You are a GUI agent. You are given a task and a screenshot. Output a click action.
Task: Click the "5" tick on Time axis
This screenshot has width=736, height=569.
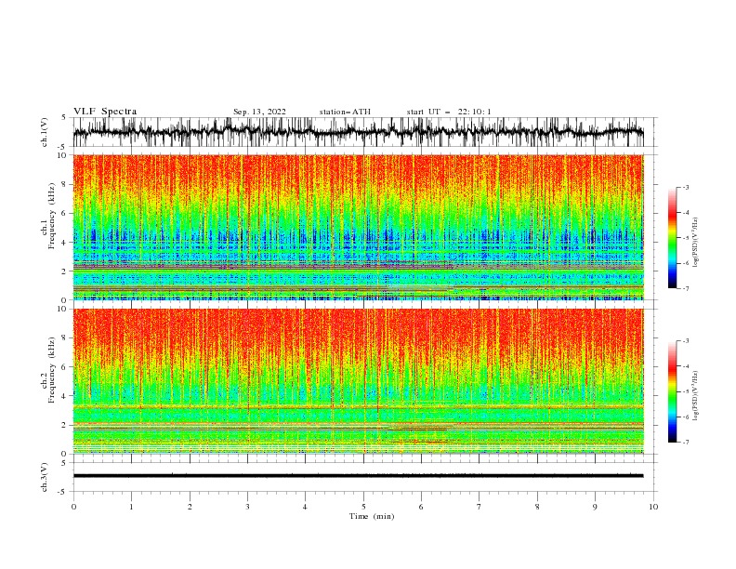[x=363, y=507]
